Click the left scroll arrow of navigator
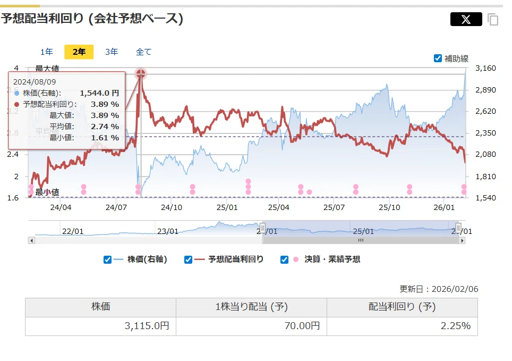Screen dimensions: 512x361 tap(31, 241)
